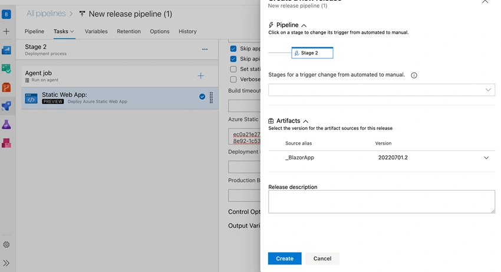Click the Release description text area
This screenshot has width=501, height=272.
pyautogui.click(x=381, y=202)
